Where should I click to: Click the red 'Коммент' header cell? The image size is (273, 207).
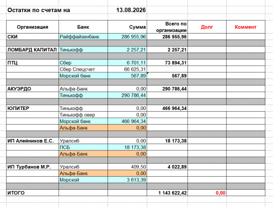(245, 27)
